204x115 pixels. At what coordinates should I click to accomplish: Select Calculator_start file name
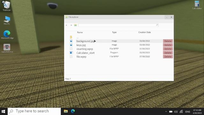point(85,53)
